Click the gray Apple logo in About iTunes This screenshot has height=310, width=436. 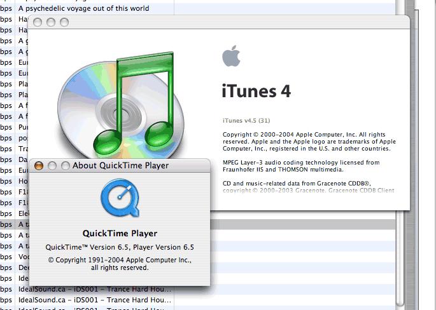click(231, 56)
